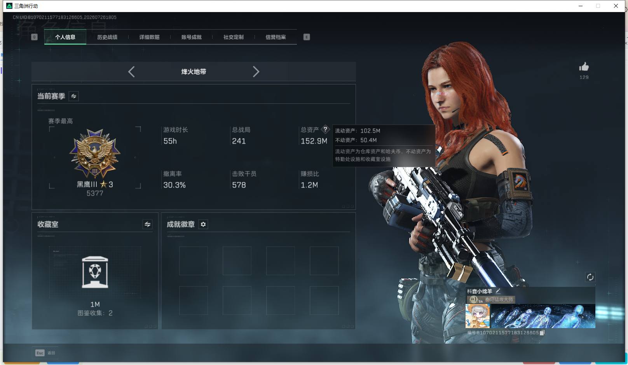
Task: Click the Esc 返回 back button
Action: (45, 353)
